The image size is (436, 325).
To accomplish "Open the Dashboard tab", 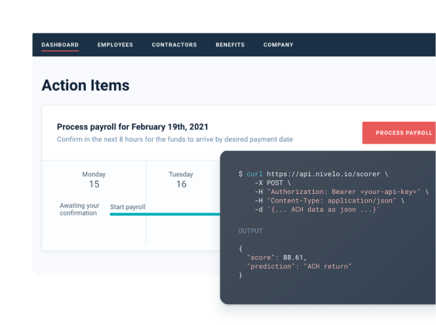I will coord(60,45).
